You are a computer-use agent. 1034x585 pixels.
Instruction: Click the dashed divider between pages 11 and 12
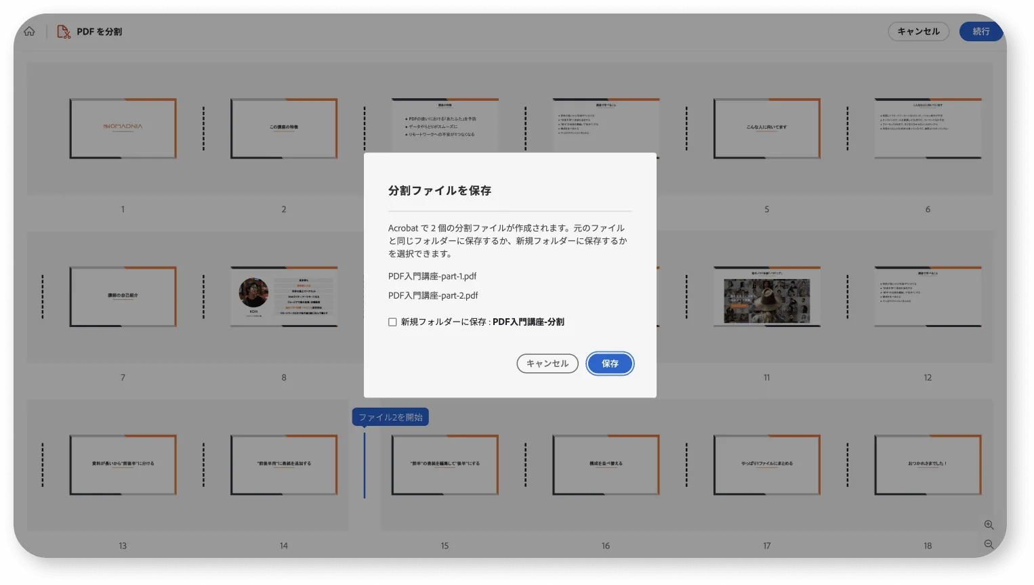tap(847, 297)
